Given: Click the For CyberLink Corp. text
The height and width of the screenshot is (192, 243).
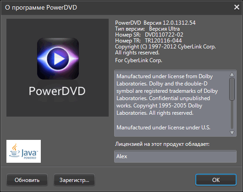Looking at the screenshot, I should click(x=138, y=60).
